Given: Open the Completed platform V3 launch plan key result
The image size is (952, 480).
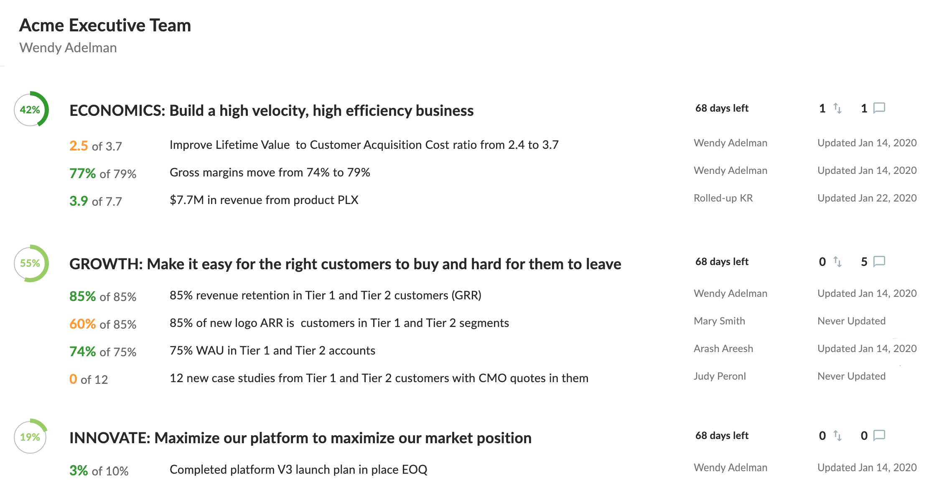Looking at the screenshot, I should (x=298, y=470).
